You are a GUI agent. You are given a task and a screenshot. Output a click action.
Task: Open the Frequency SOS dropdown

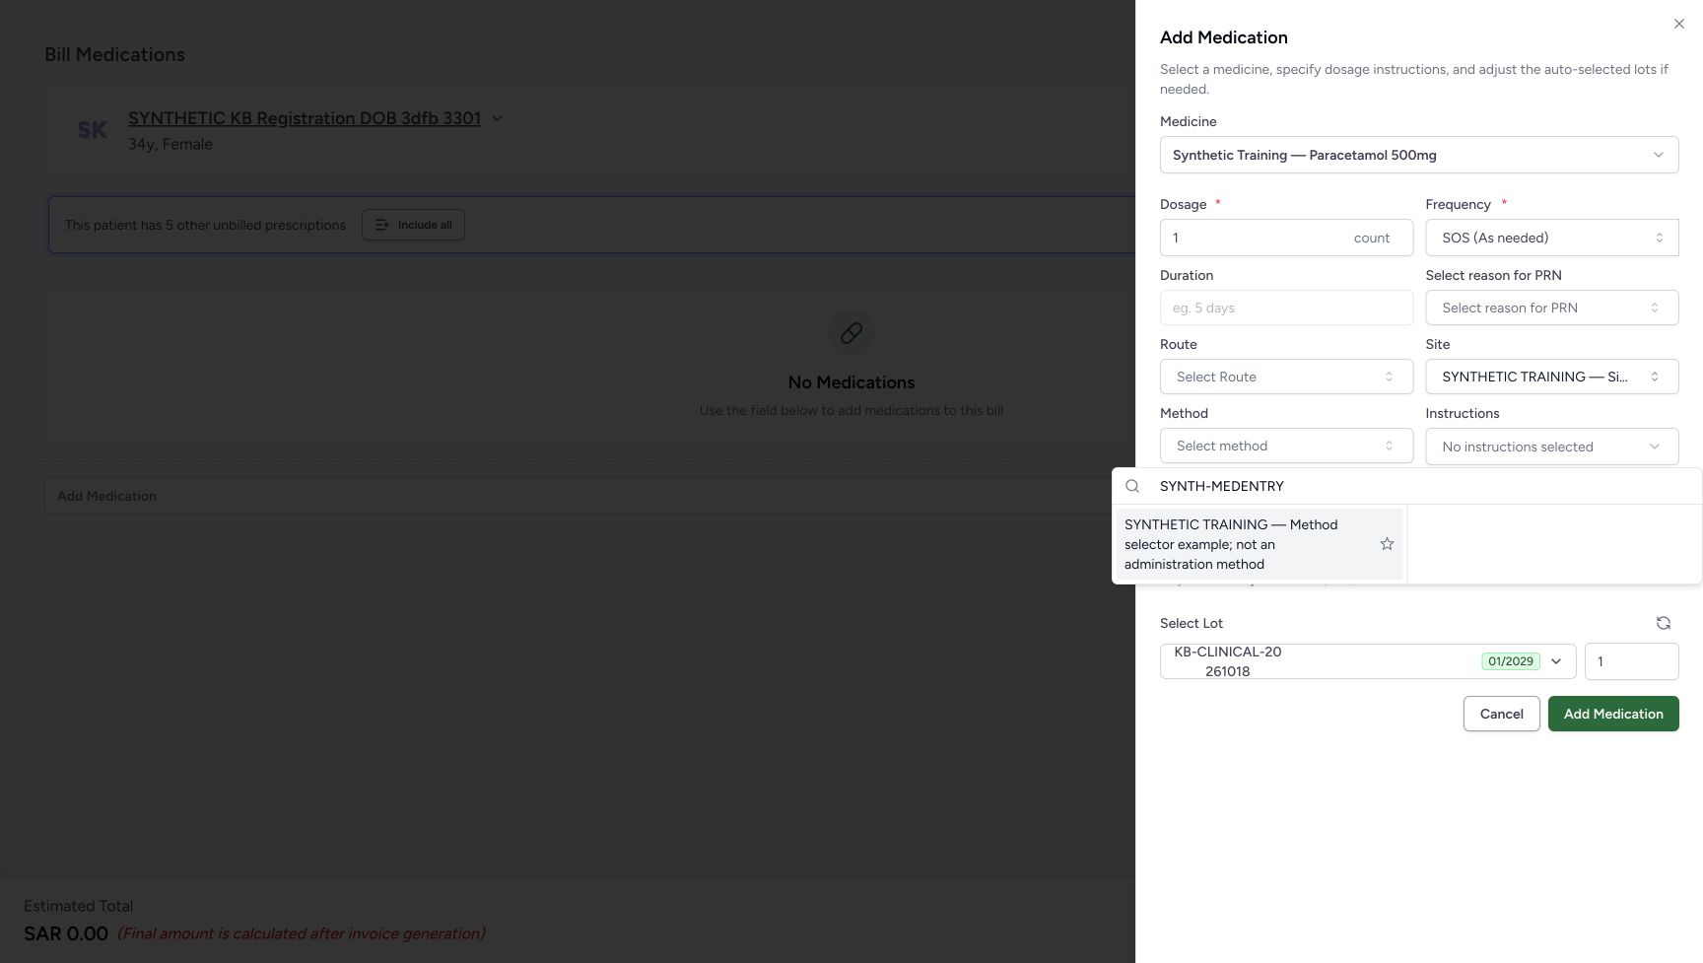click(1552, 238)
